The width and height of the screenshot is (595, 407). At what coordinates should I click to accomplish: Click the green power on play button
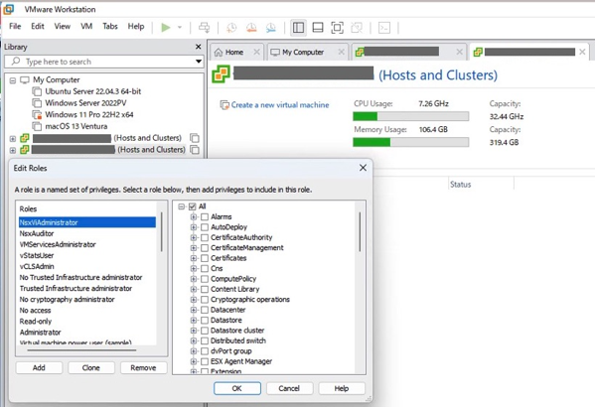pos(166,28)
